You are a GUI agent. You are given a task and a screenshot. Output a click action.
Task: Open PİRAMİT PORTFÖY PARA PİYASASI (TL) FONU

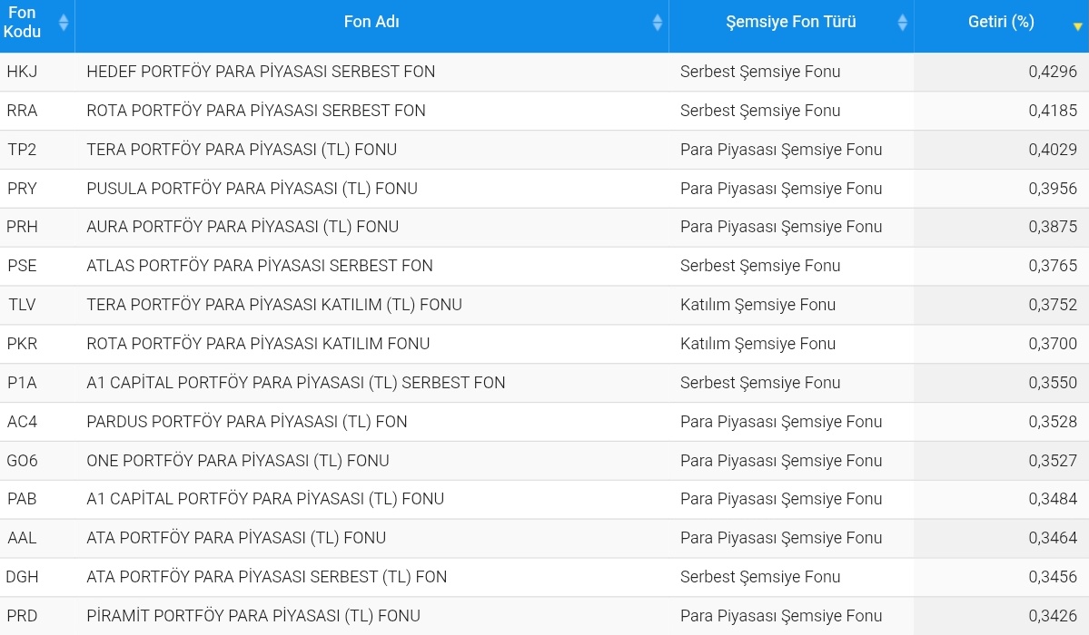253,616
